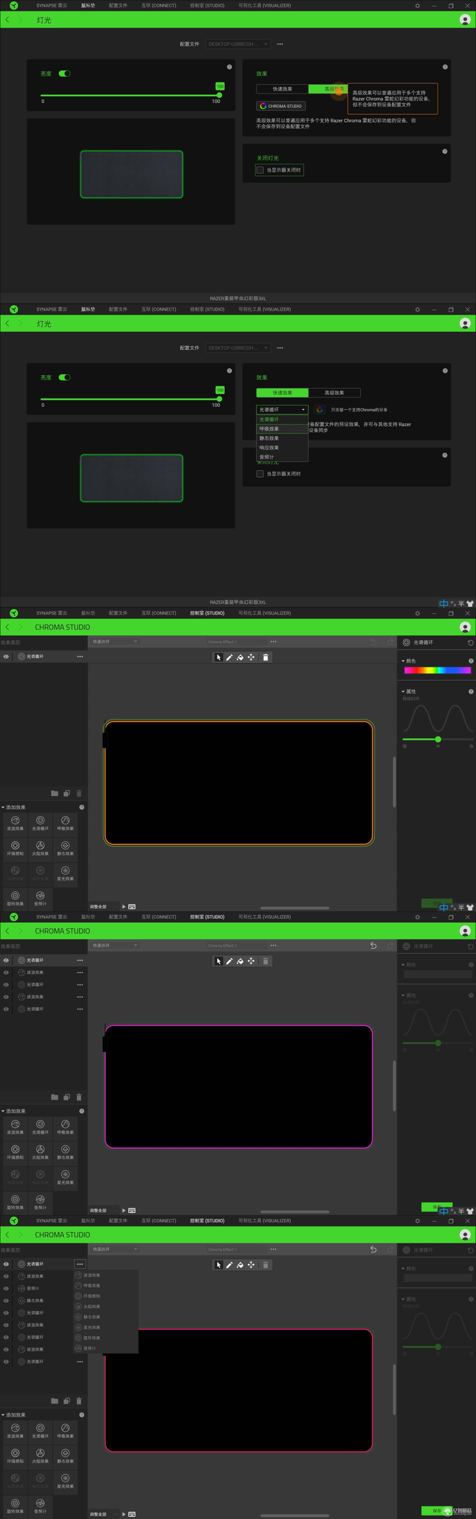Switch to 高级效果 tab above the open effects dropdown
Viewport: 476px width, 1519px height.
tap(334, 393)
